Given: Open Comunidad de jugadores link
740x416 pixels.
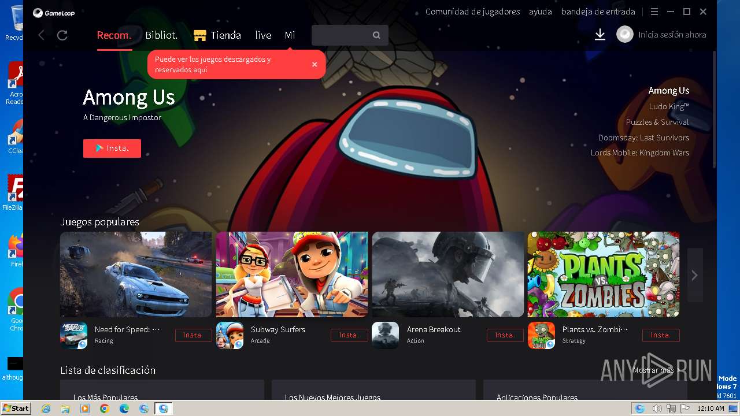Looking at the screenshot, I should coord(473,12).
